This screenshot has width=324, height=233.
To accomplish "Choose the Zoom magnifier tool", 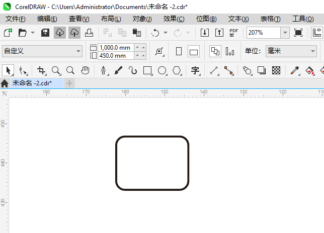I will (56, 70).
